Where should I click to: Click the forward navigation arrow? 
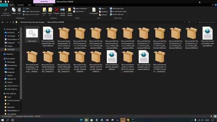pos(7,22)
